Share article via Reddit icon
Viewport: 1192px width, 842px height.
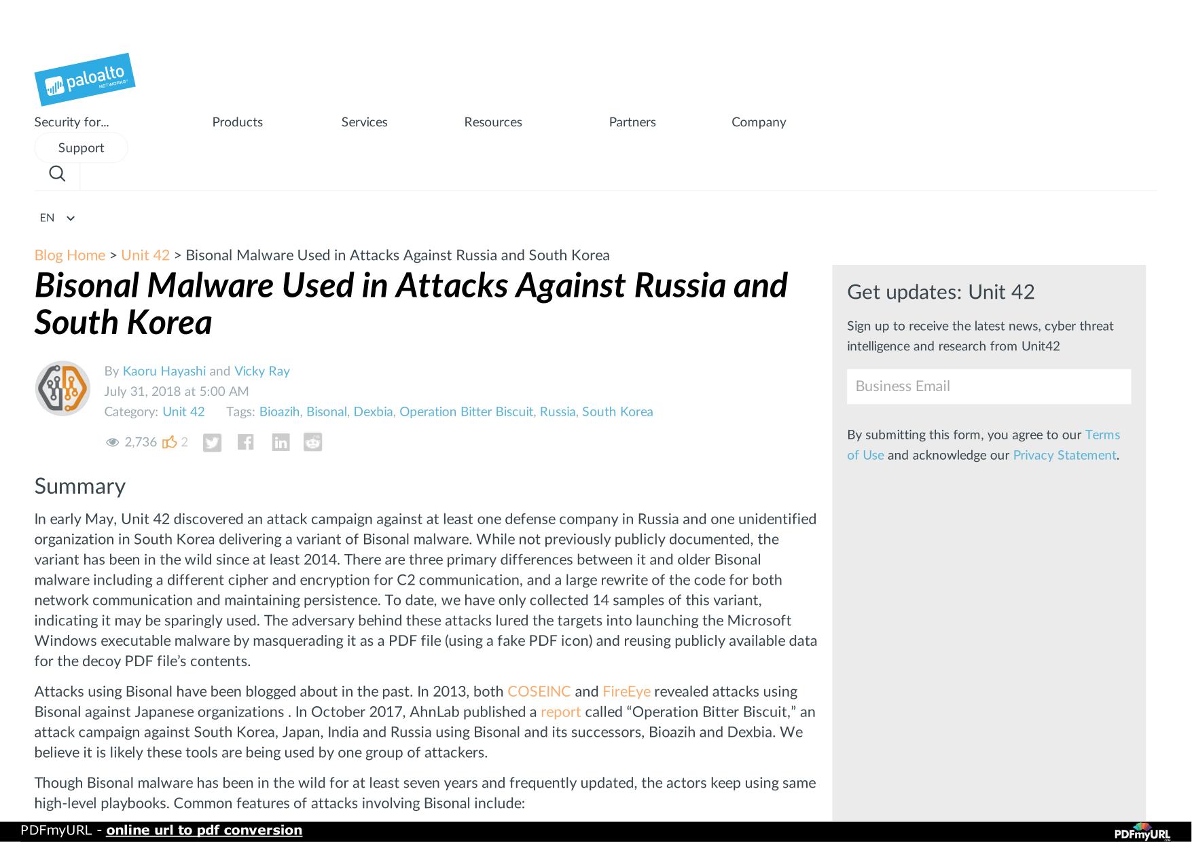coord(312,443)
